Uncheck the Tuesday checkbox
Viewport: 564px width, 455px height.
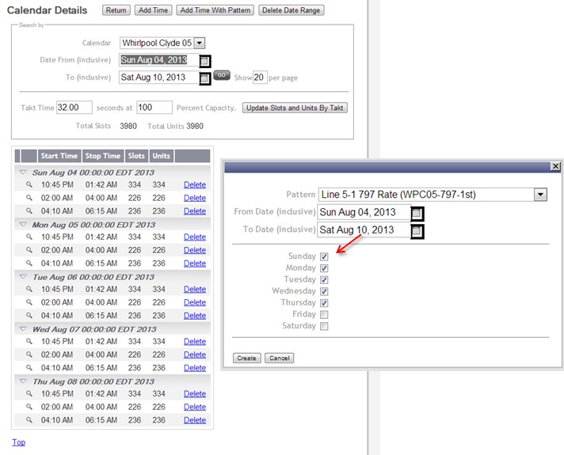click(x=324, y=279)
